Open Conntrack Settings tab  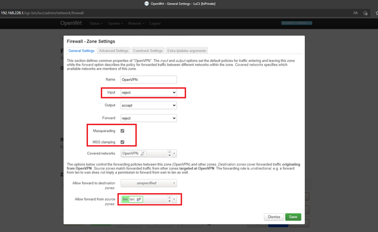(148, 51)
